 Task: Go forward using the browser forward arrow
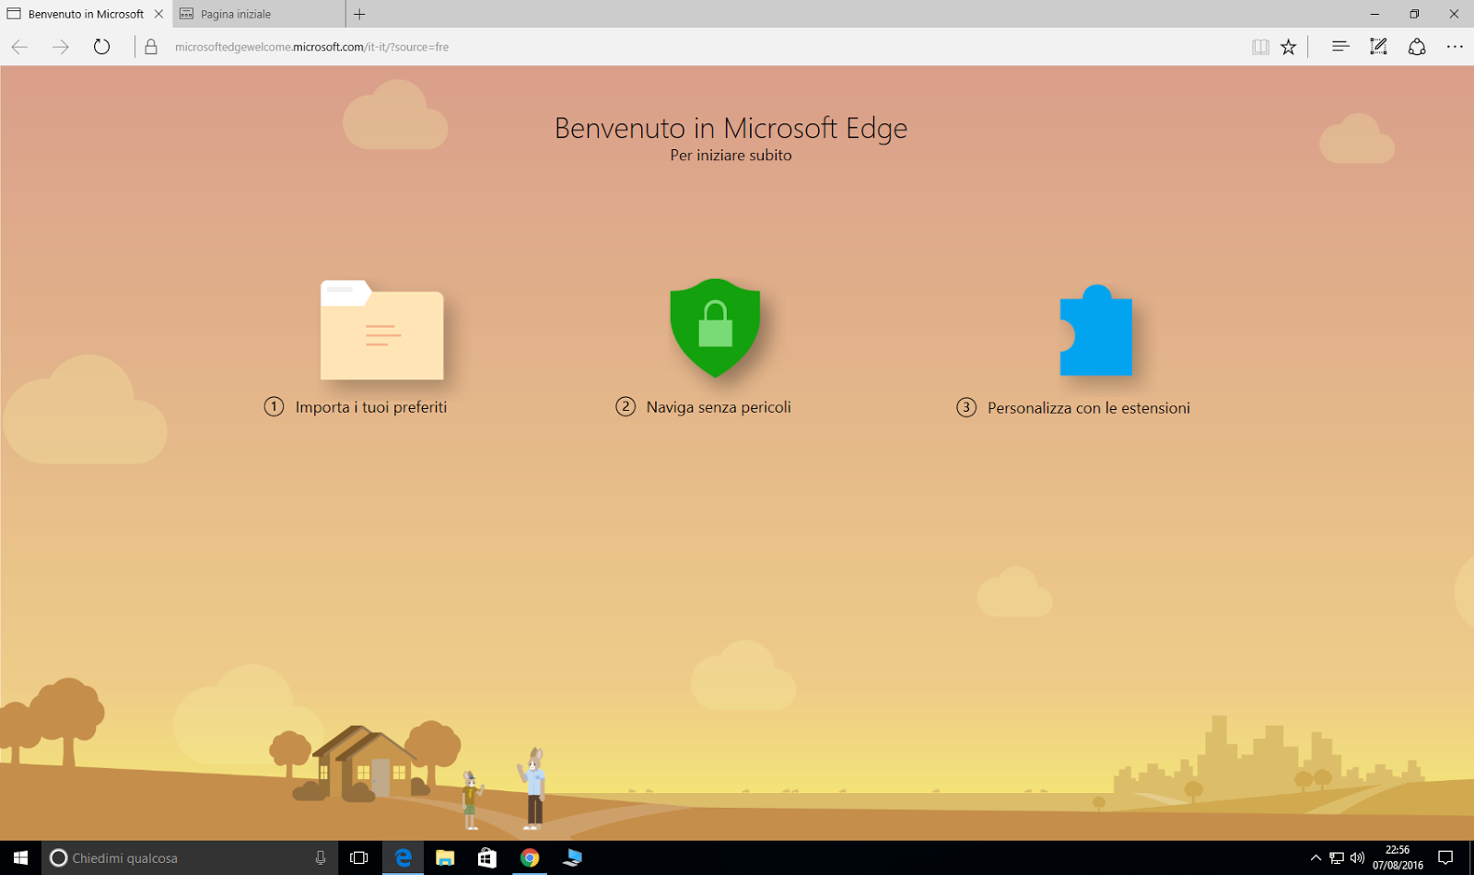click(x=61, y=47)
